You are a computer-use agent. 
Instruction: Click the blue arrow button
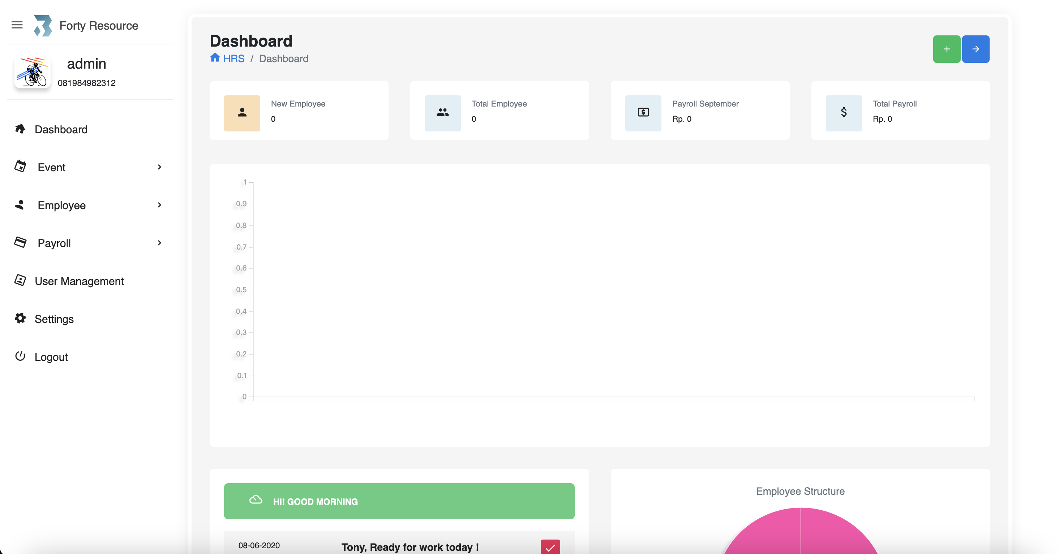click(x=976, y=49)
